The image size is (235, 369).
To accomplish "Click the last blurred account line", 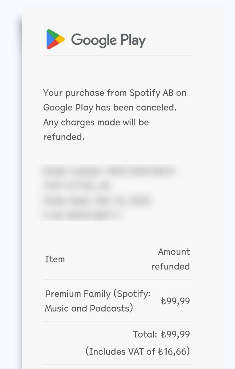I will tap(82, 215).
